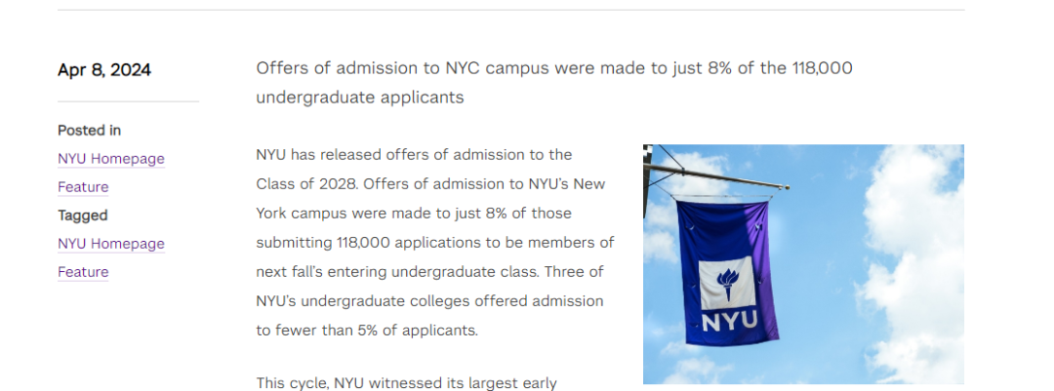The width and height of the screenshot is (1054, 391).
Task: Open NYU Homepage link under Posted in
Action: point(111,159)
